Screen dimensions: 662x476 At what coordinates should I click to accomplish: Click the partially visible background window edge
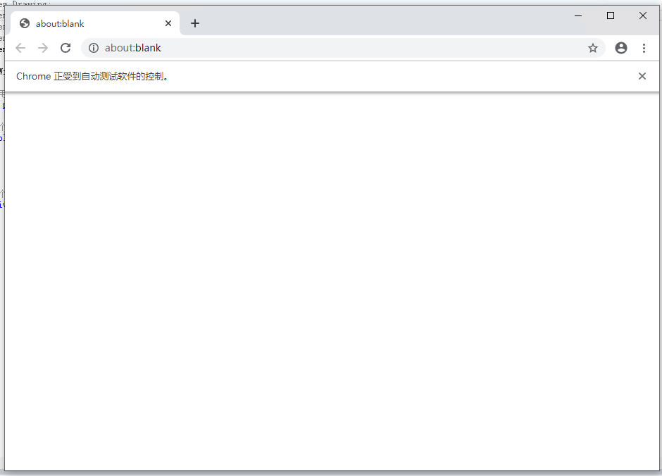4,211
